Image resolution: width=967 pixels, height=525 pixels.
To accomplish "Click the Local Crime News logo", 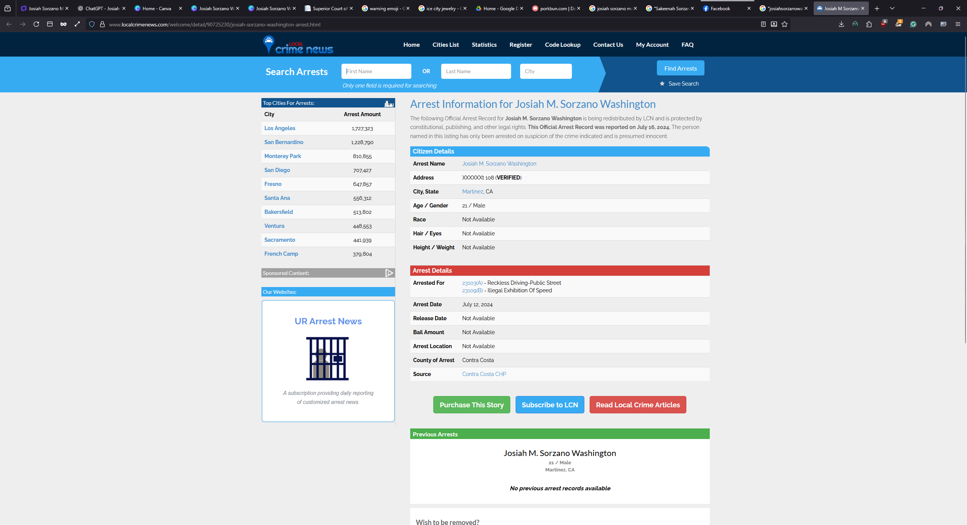I will pos(298,45).
